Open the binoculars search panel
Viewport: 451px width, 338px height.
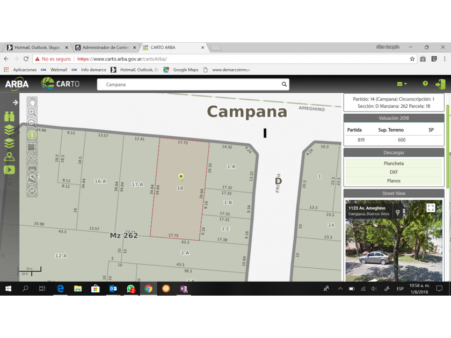click(9, 116)
